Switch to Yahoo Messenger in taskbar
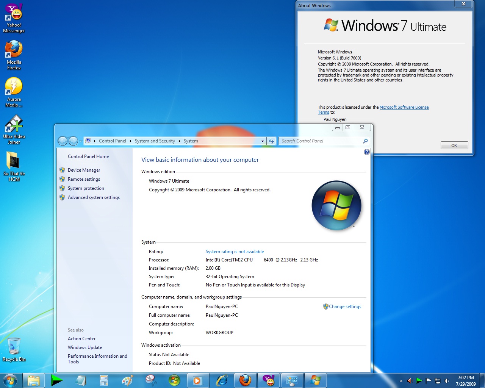485x388 pixels. (x=269, y=380)
